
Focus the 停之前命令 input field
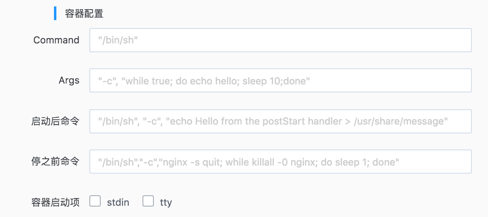pyautogui.click(x=280, y=162)
